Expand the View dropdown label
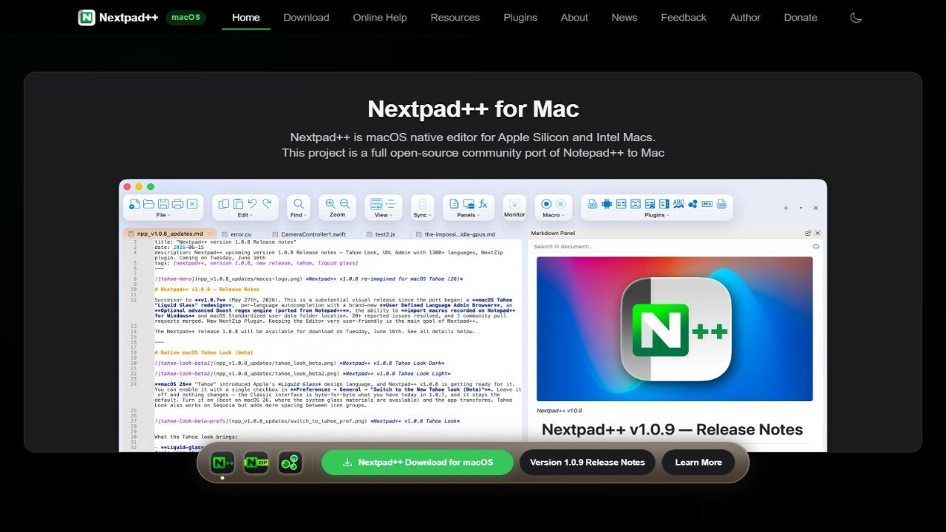The width and height of the screenshot is (946, 532). (383, 215)
